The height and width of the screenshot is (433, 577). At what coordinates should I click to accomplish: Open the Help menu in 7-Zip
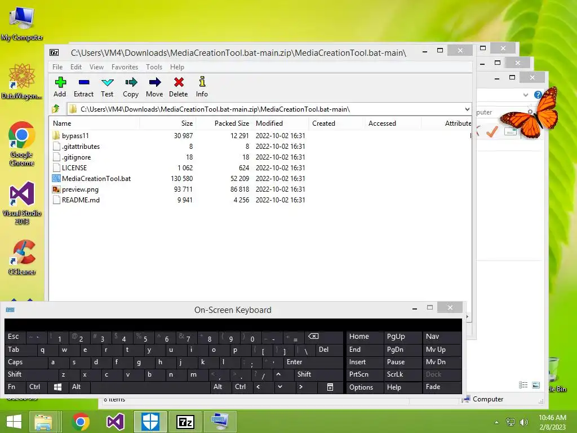click(177, 67)
